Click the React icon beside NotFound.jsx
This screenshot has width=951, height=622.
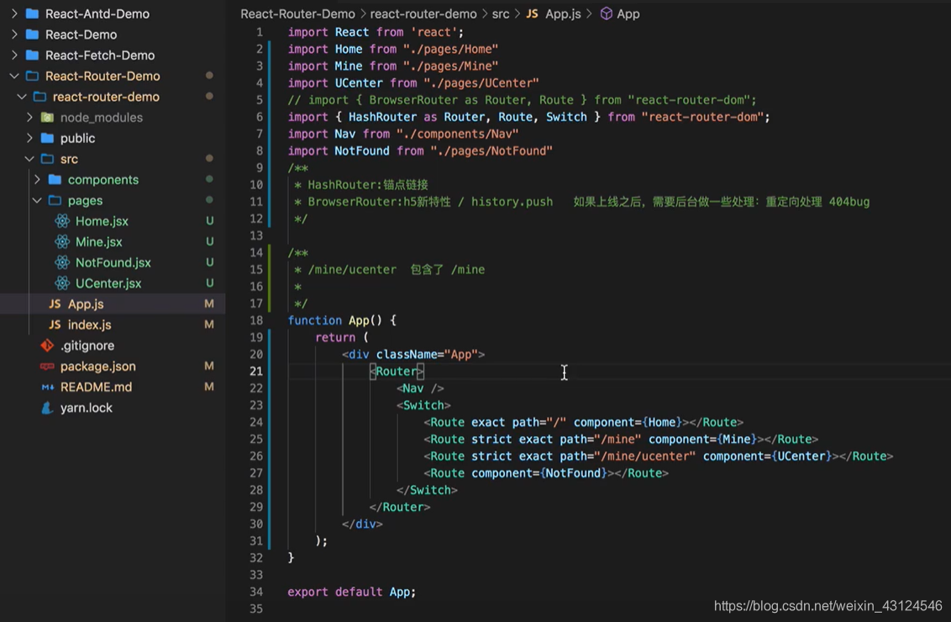pos(62,262)
